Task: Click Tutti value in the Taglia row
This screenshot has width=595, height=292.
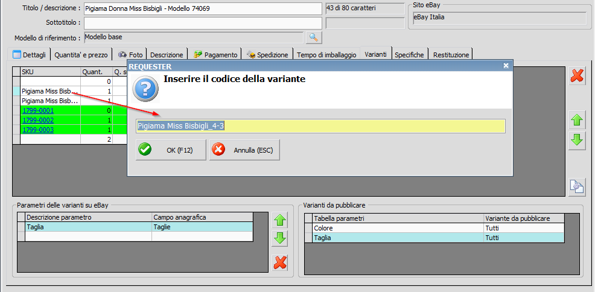Action: (x=524, y=238)
